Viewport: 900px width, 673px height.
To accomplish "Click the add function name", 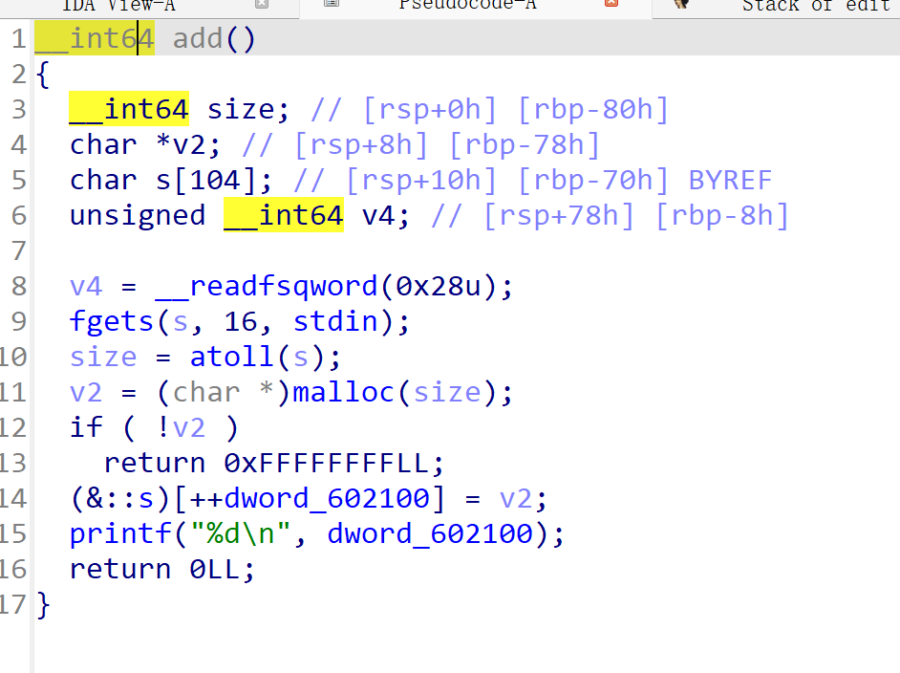I will pyautogui.click(x=198, y=39).
